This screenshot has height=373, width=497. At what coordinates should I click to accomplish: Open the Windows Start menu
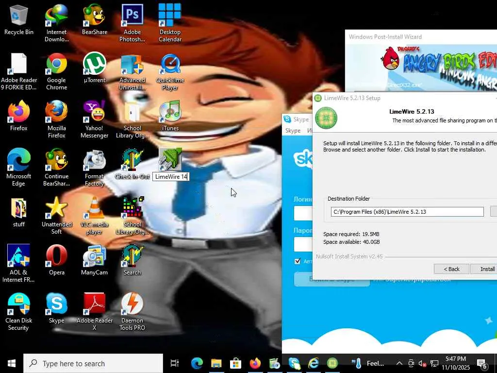tap(12, 363)
